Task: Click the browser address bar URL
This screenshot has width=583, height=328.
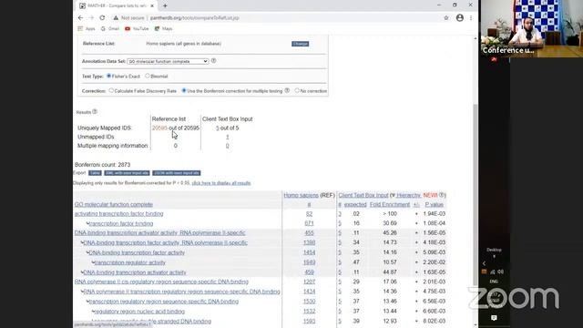Action: click(x=194, y=18)
